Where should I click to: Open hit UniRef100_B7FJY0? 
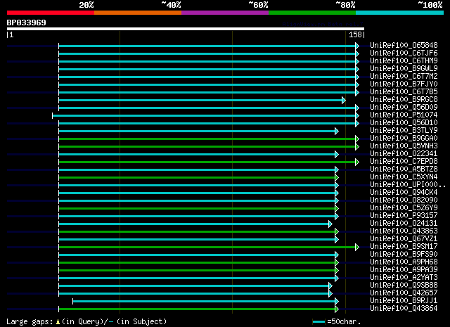404,84
